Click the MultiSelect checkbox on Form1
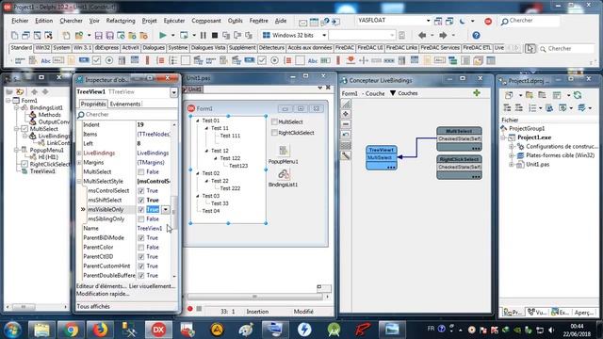The image size is (603, 339). [x=274, y=121]
